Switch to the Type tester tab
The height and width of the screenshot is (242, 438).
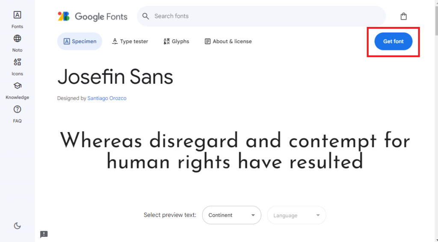click(x=130, y=41)
